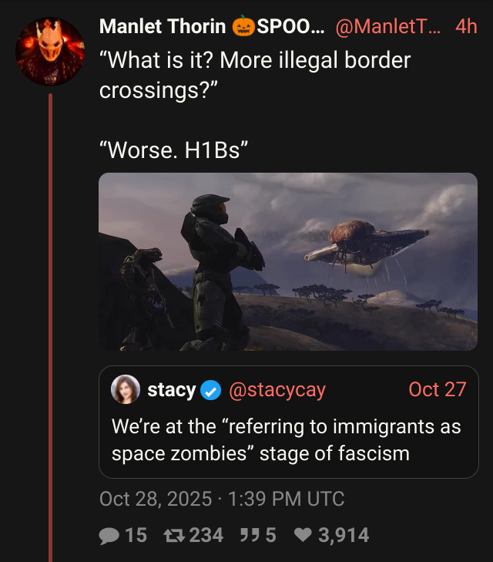Image resolution: width=493 pixels, height=562 pixels.
Task: Visit the @ManletT... handle link
Action: click(x=388, y=26)
